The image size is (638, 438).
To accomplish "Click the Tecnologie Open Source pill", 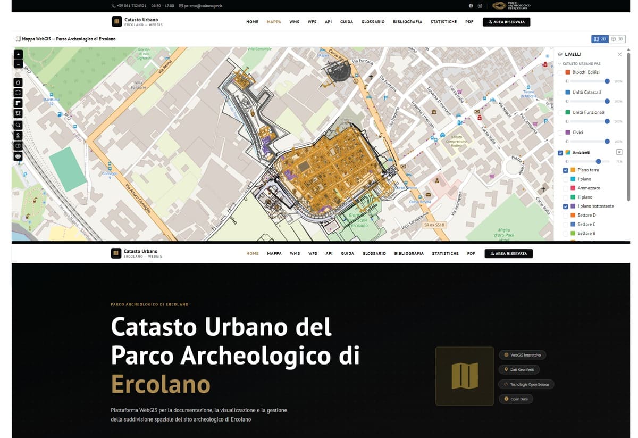I will tap(526, 384).
